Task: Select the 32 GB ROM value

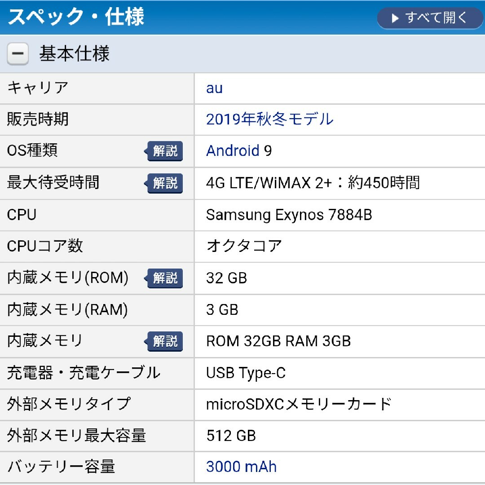Action: click(226, 278)
